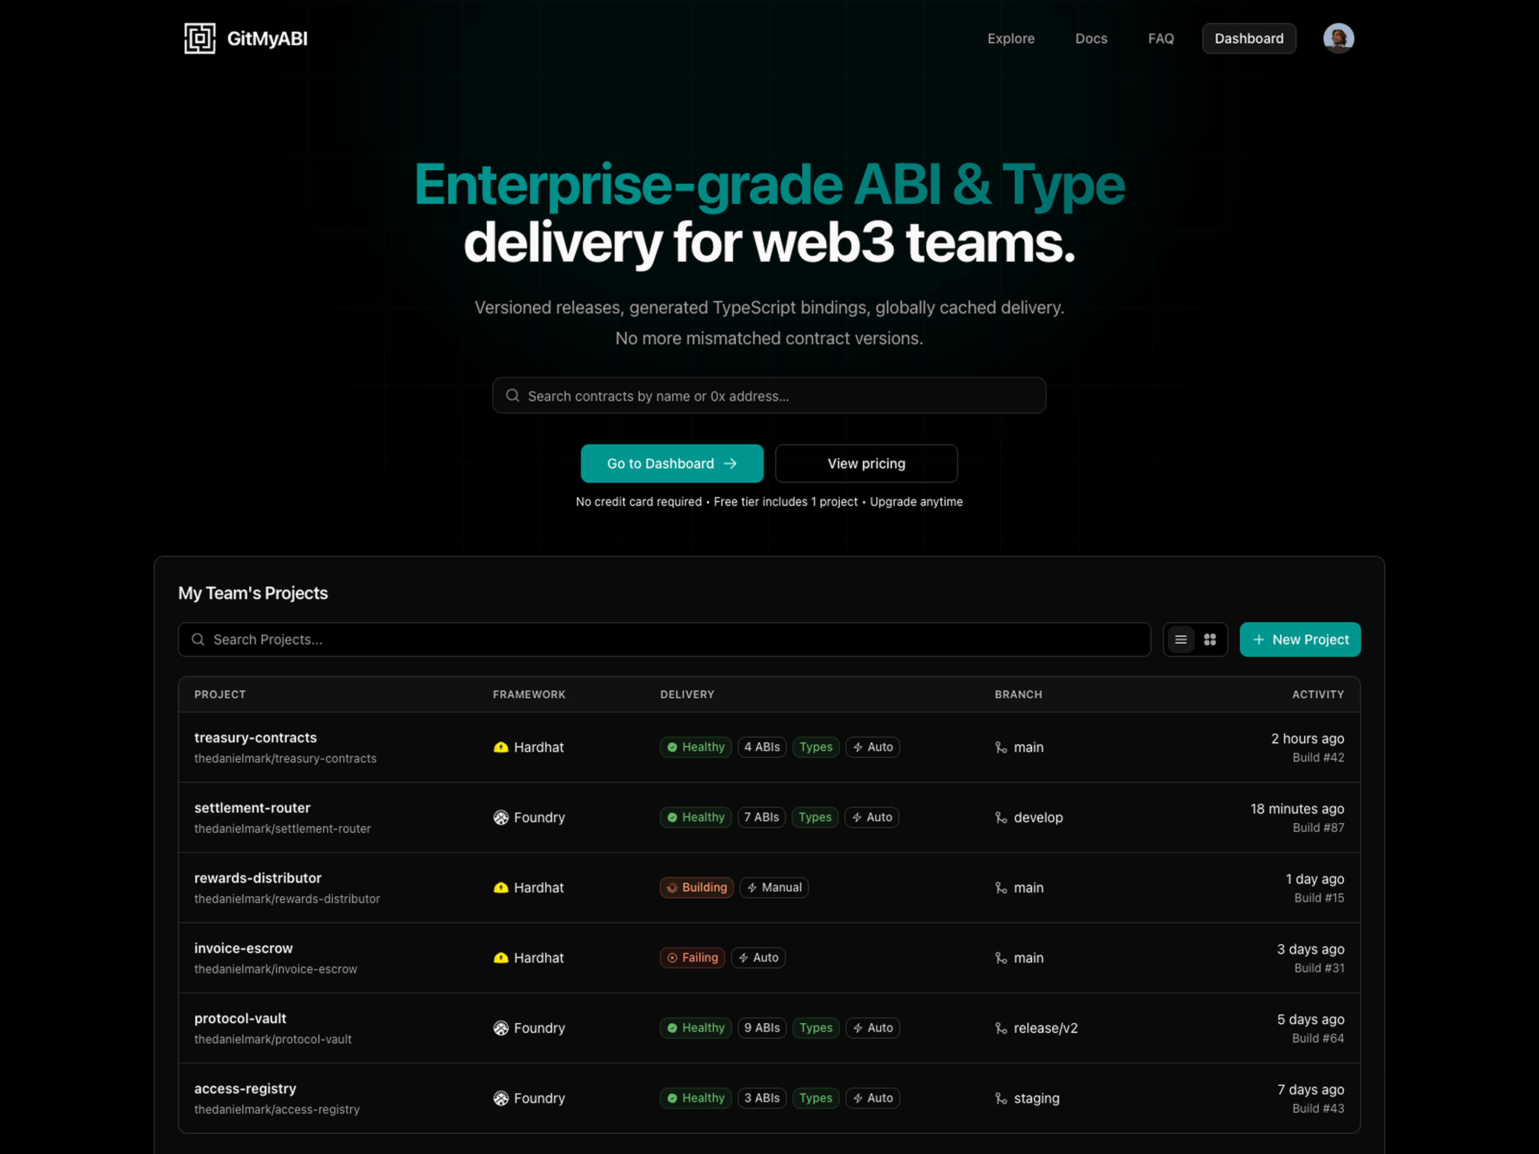Viewport: 1539px width, 1154px height.
Task: Open the Explore nav item
Action: (x=1010, y=38)
